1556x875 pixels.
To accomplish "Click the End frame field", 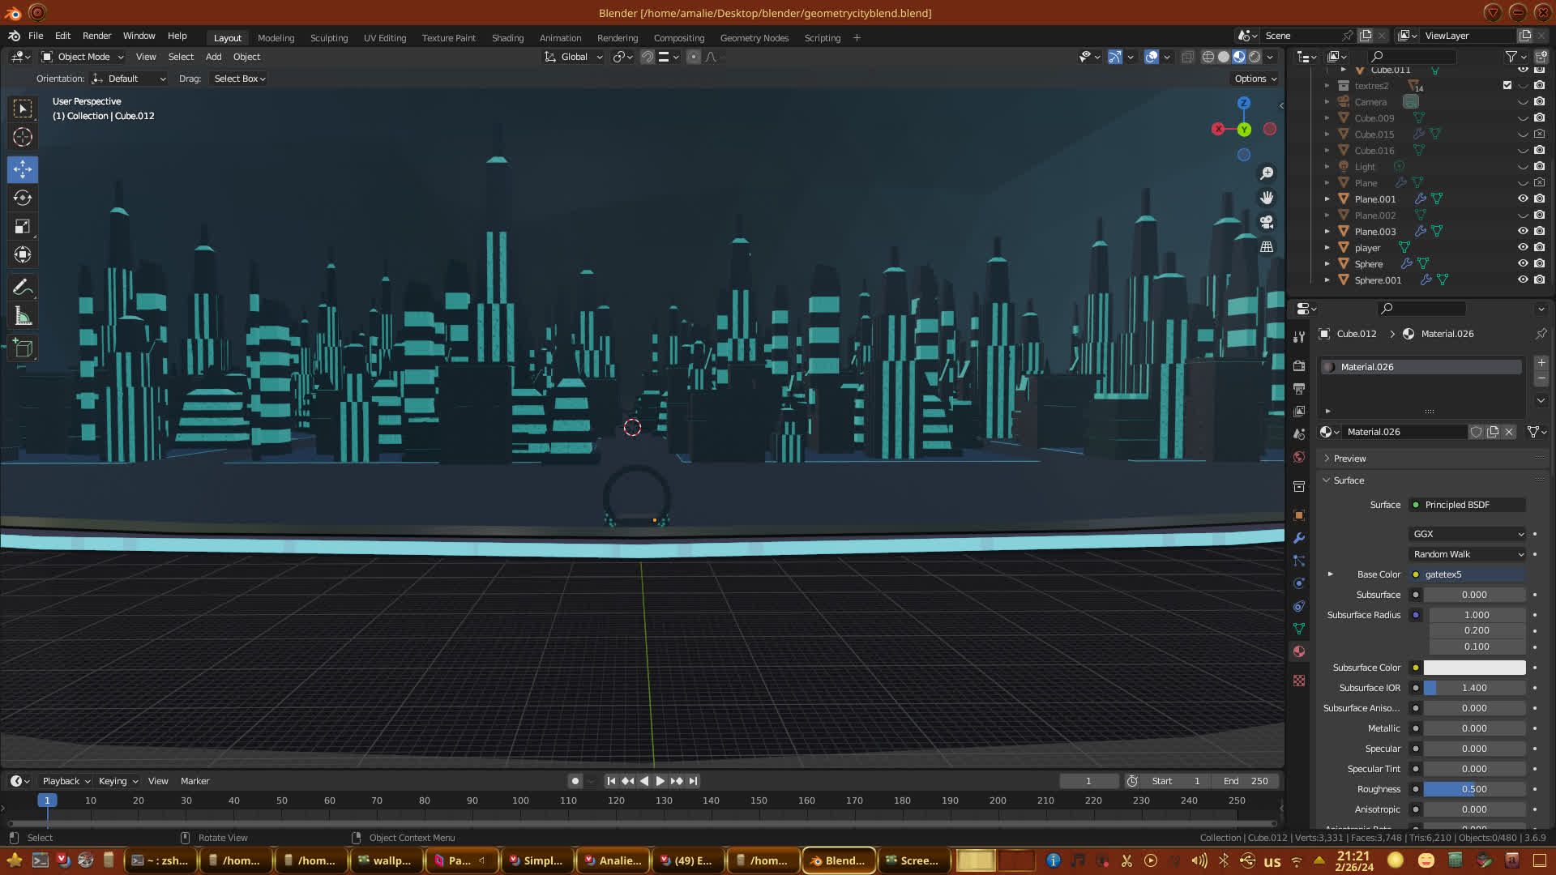I will [1246, 781].
